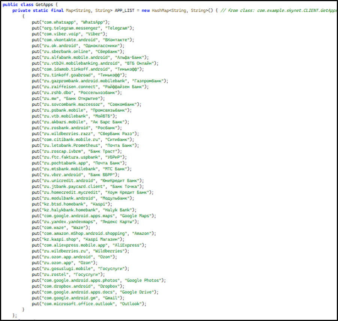This screenshot has height=321, width=338.
Task: Select the com.waze Waze line
Action: 61,227
